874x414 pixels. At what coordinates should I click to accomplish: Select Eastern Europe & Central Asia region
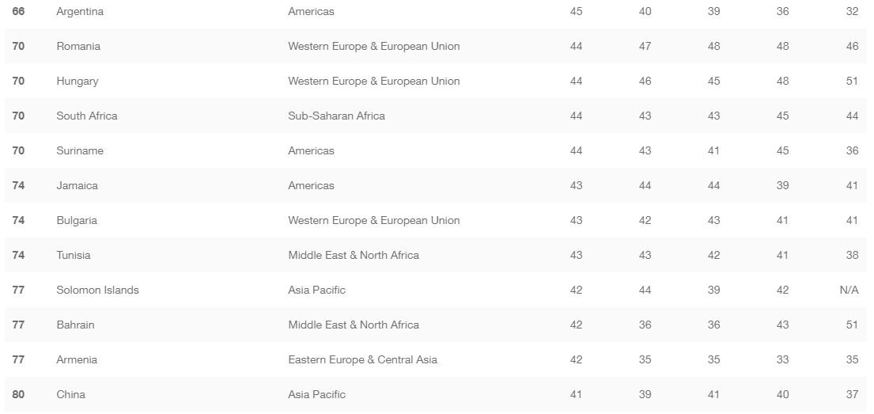pyautogui.click(x=362, y=360)
